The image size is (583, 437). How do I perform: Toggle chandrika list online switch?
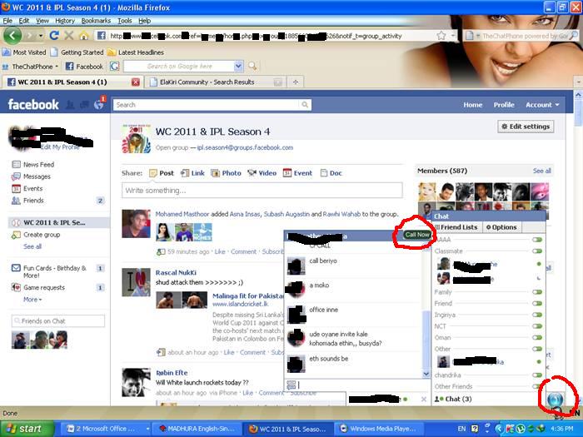tap(537, 375)
